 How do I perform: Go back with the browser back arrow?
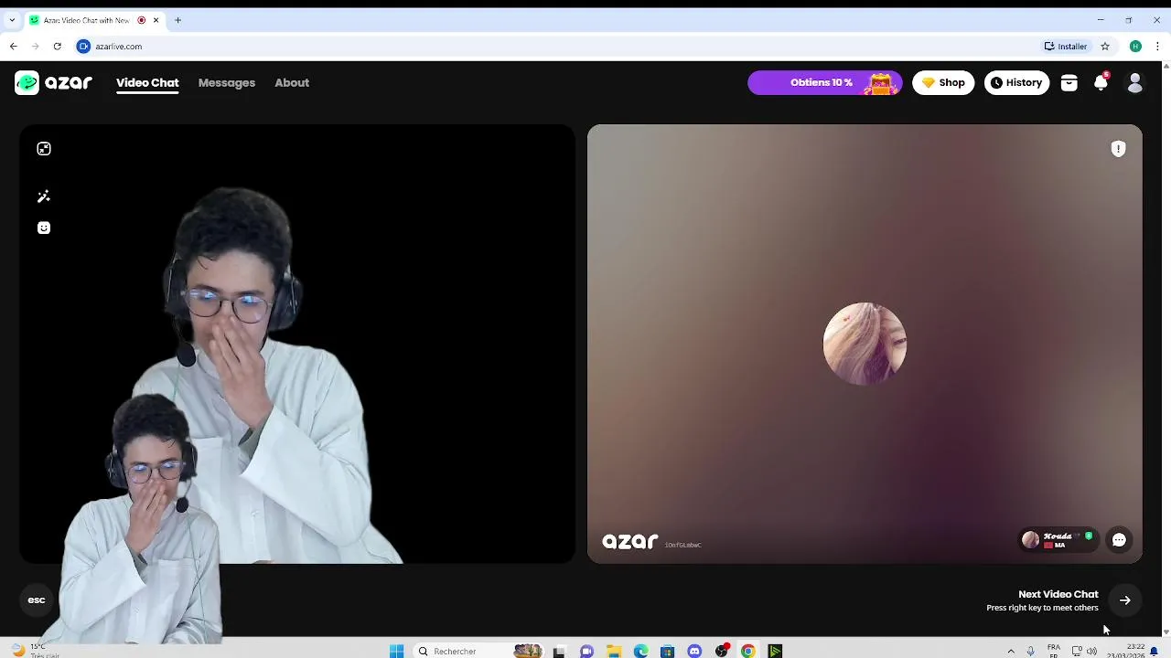click(x=13, y=46)
